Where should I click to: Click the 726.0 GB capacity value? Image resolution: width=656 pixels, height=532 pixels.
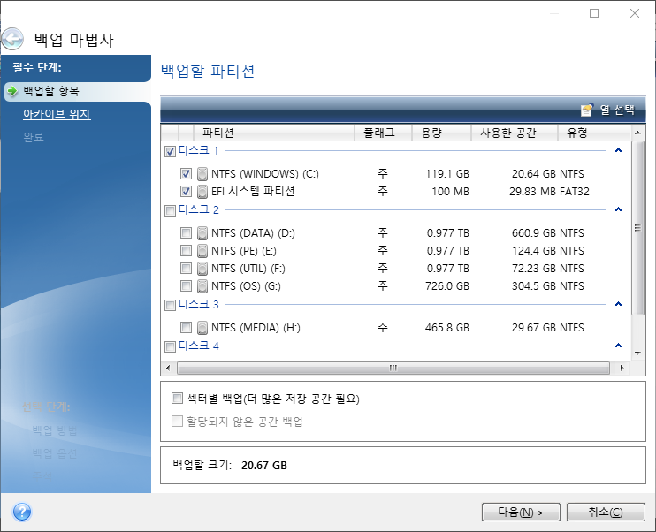coord(447,286)
